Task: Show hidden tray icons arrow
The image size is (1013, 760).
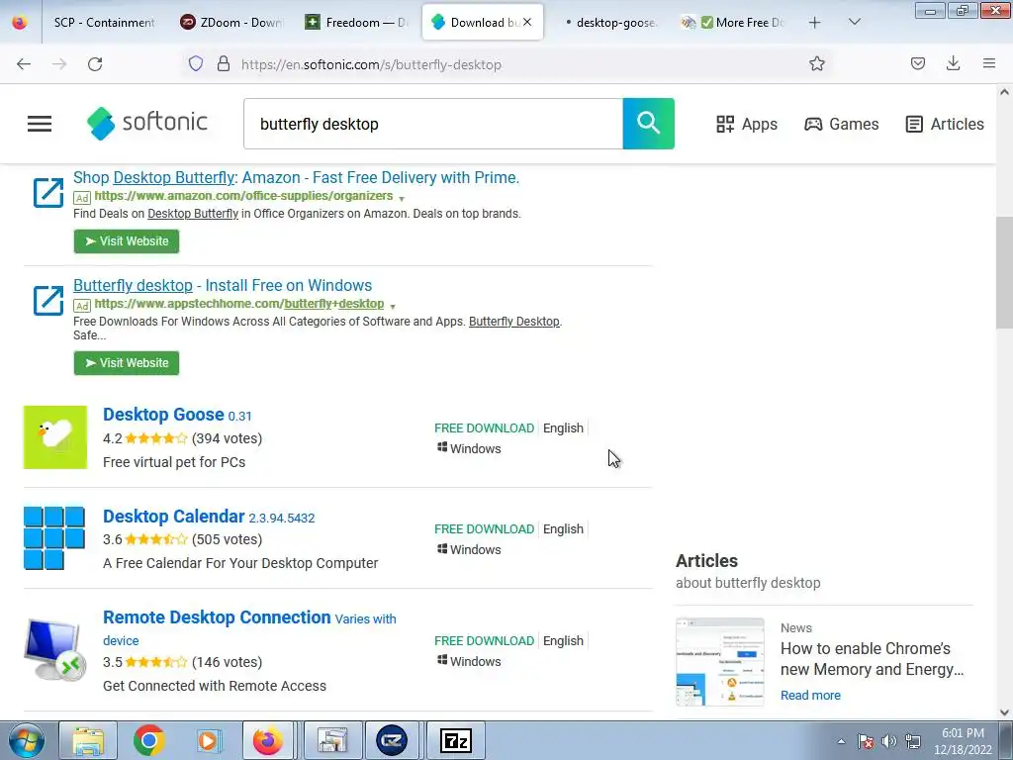Action: click(x=841, y=741)
